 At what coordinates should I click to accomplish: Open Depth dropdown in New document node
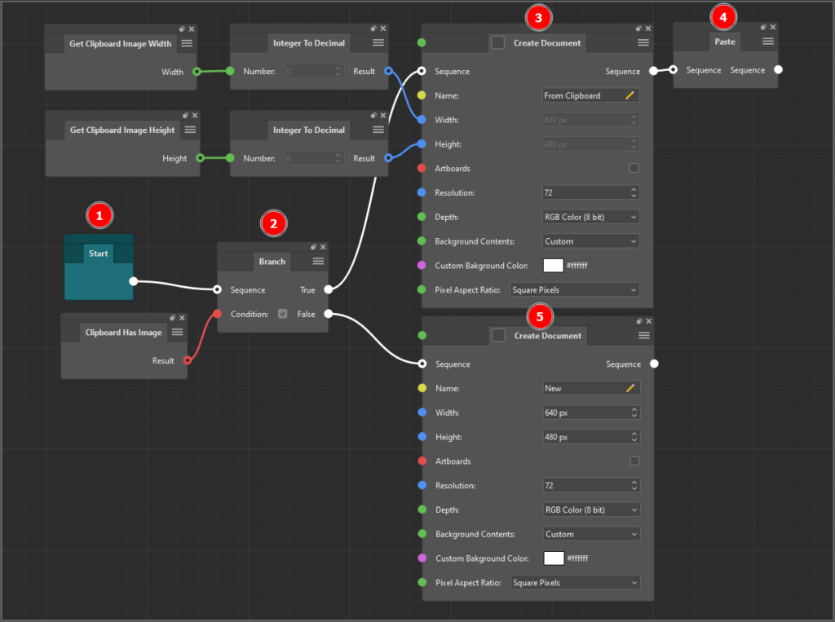click(x=591, y=510)
